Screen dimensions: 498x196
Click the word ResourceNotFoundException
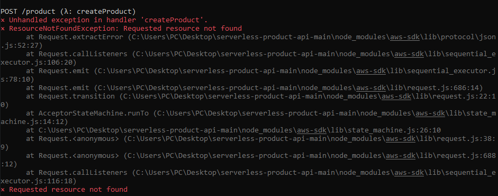click(62, 28)
